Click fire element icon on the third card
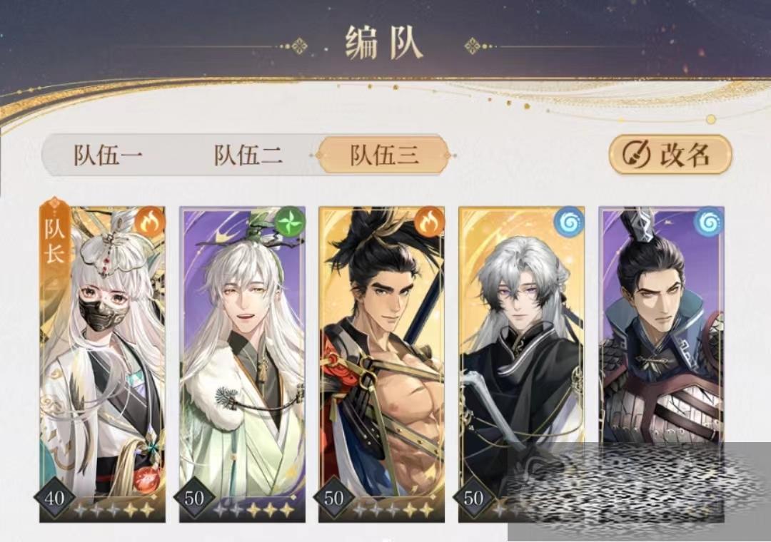771x542 pixels. pos(429,222)
